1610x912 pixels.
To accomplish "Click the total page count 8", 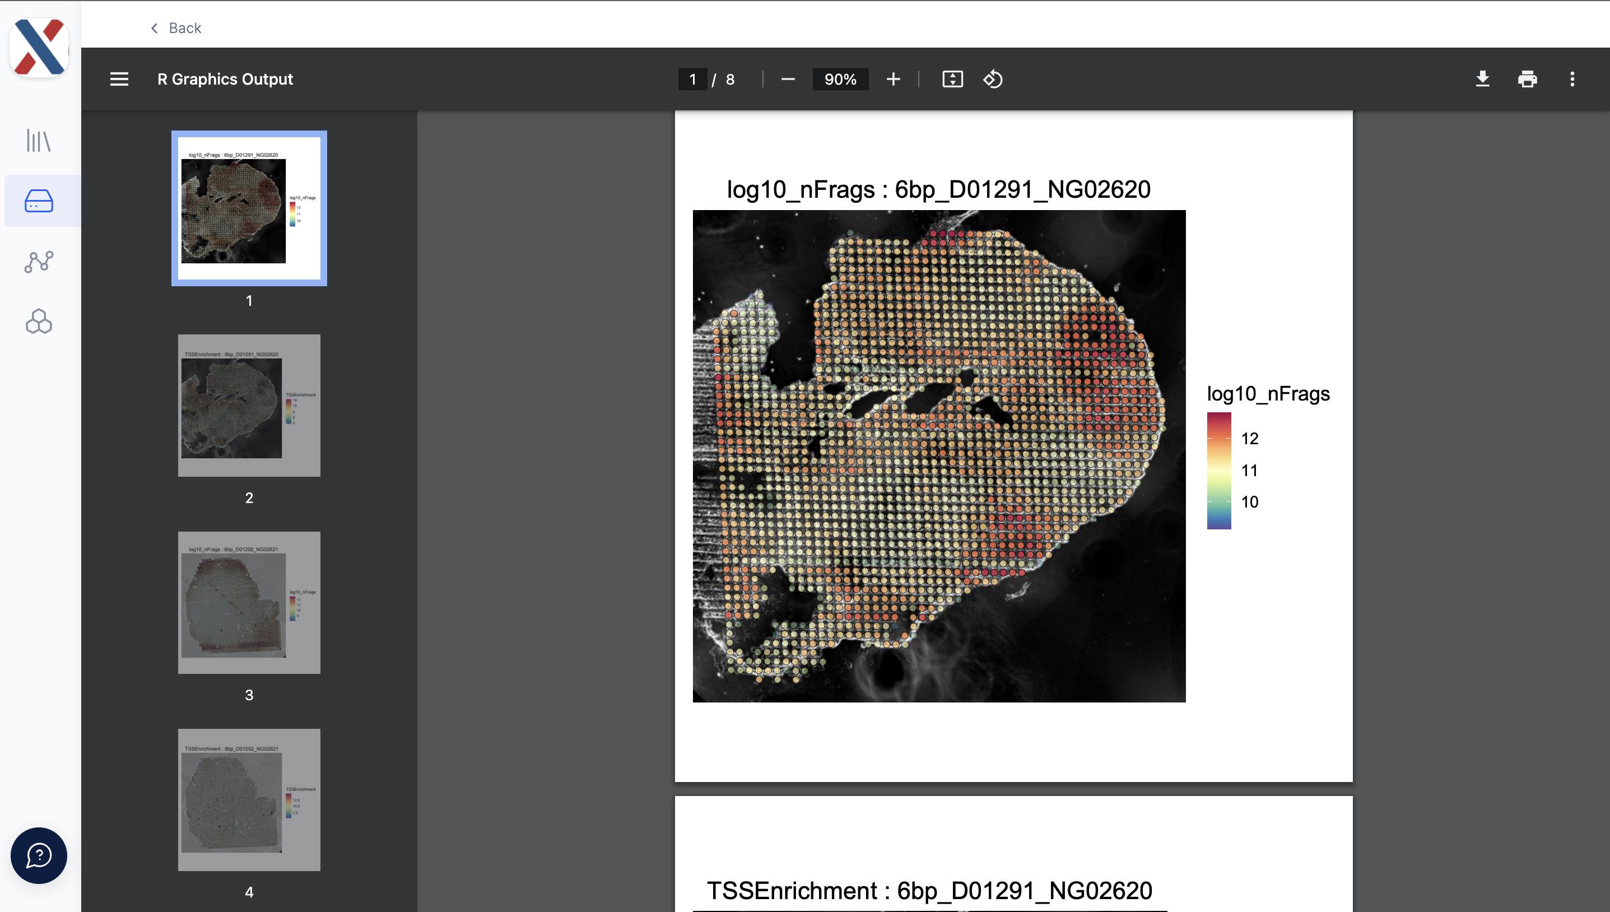I will pyautogui.click(x=729, y=80).
